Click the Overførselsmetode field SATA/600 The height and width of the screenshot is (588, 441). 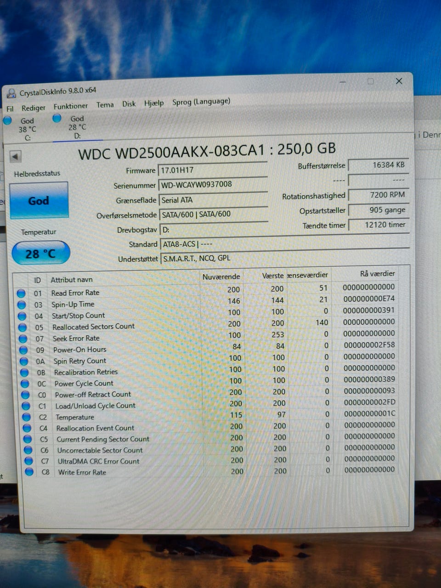[213, 215]
